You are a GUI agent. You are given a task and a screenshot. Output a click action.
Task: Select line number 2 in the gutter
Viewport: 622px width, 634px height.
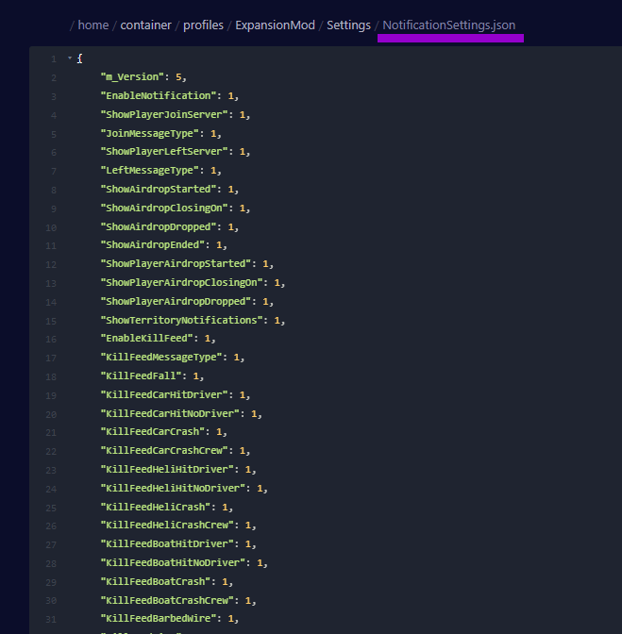[54, 77]
